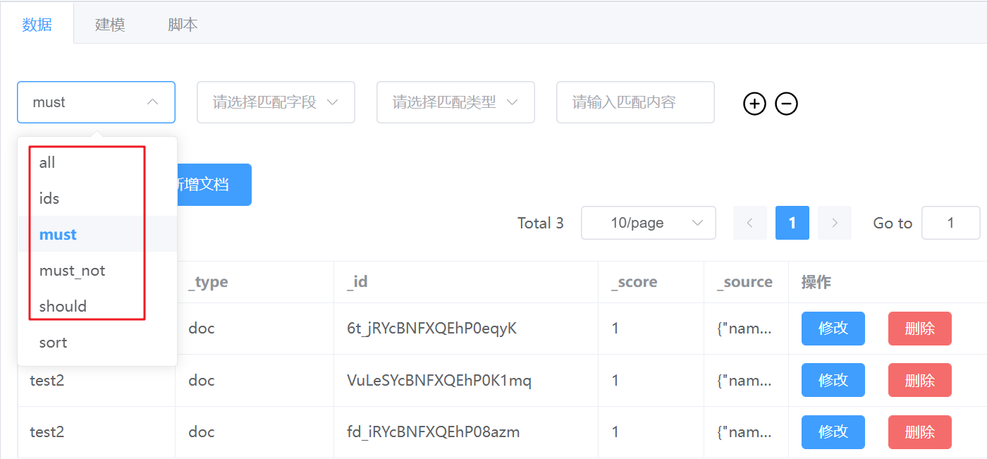This screenshot has height=459, width=987.
Task: Open the 10/page page size dropdown
Action: click(648, 222)
